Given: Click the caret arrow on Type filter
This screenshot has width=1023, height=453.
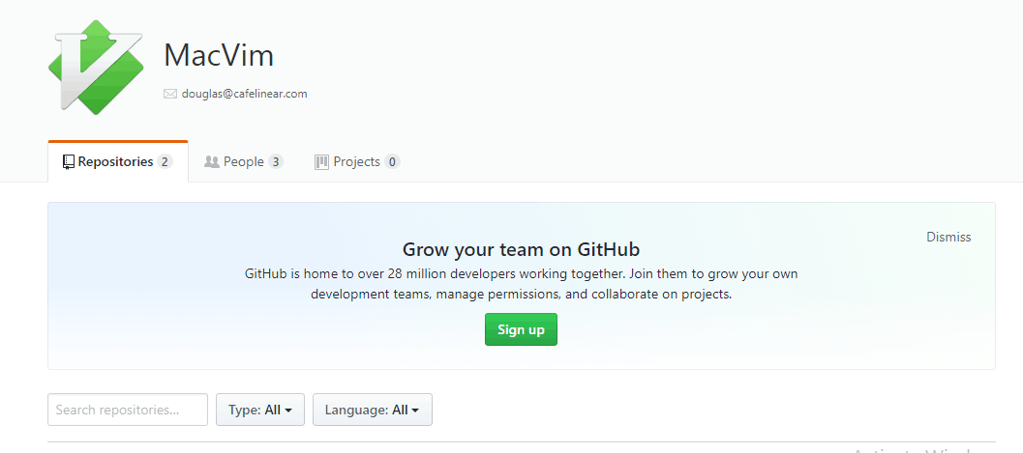Looking at the screenshot, I should point(288,411).
